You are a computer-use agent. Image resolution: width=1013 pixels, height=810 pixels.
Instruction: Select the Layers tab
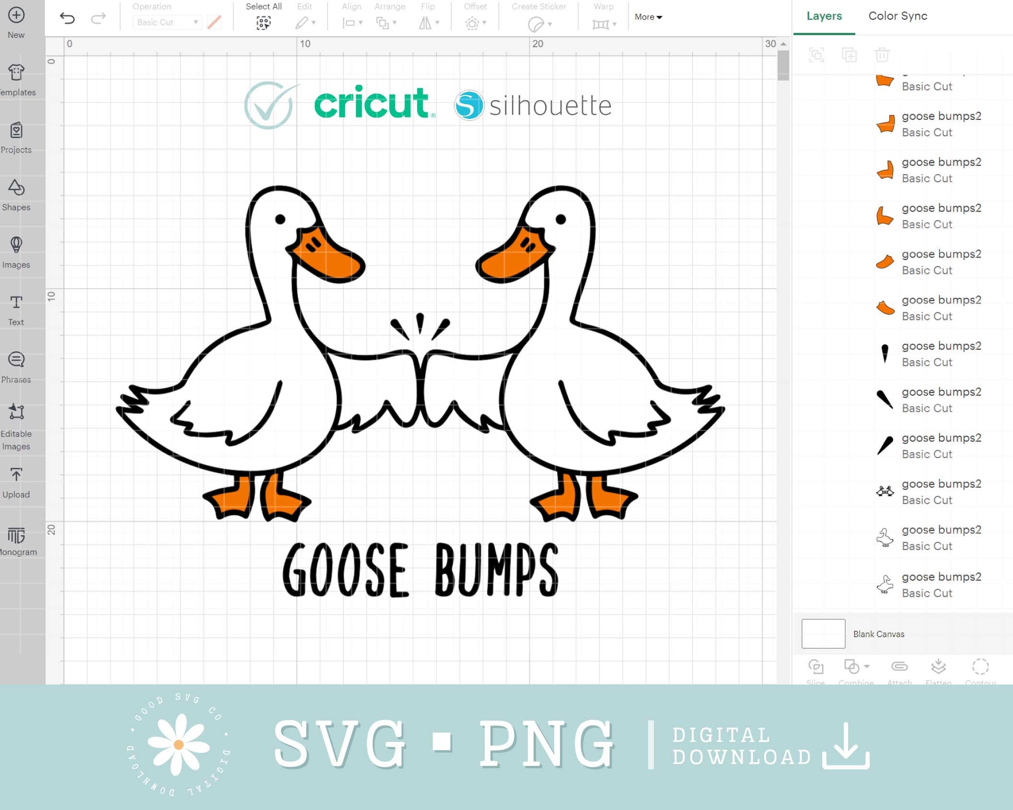824,16
